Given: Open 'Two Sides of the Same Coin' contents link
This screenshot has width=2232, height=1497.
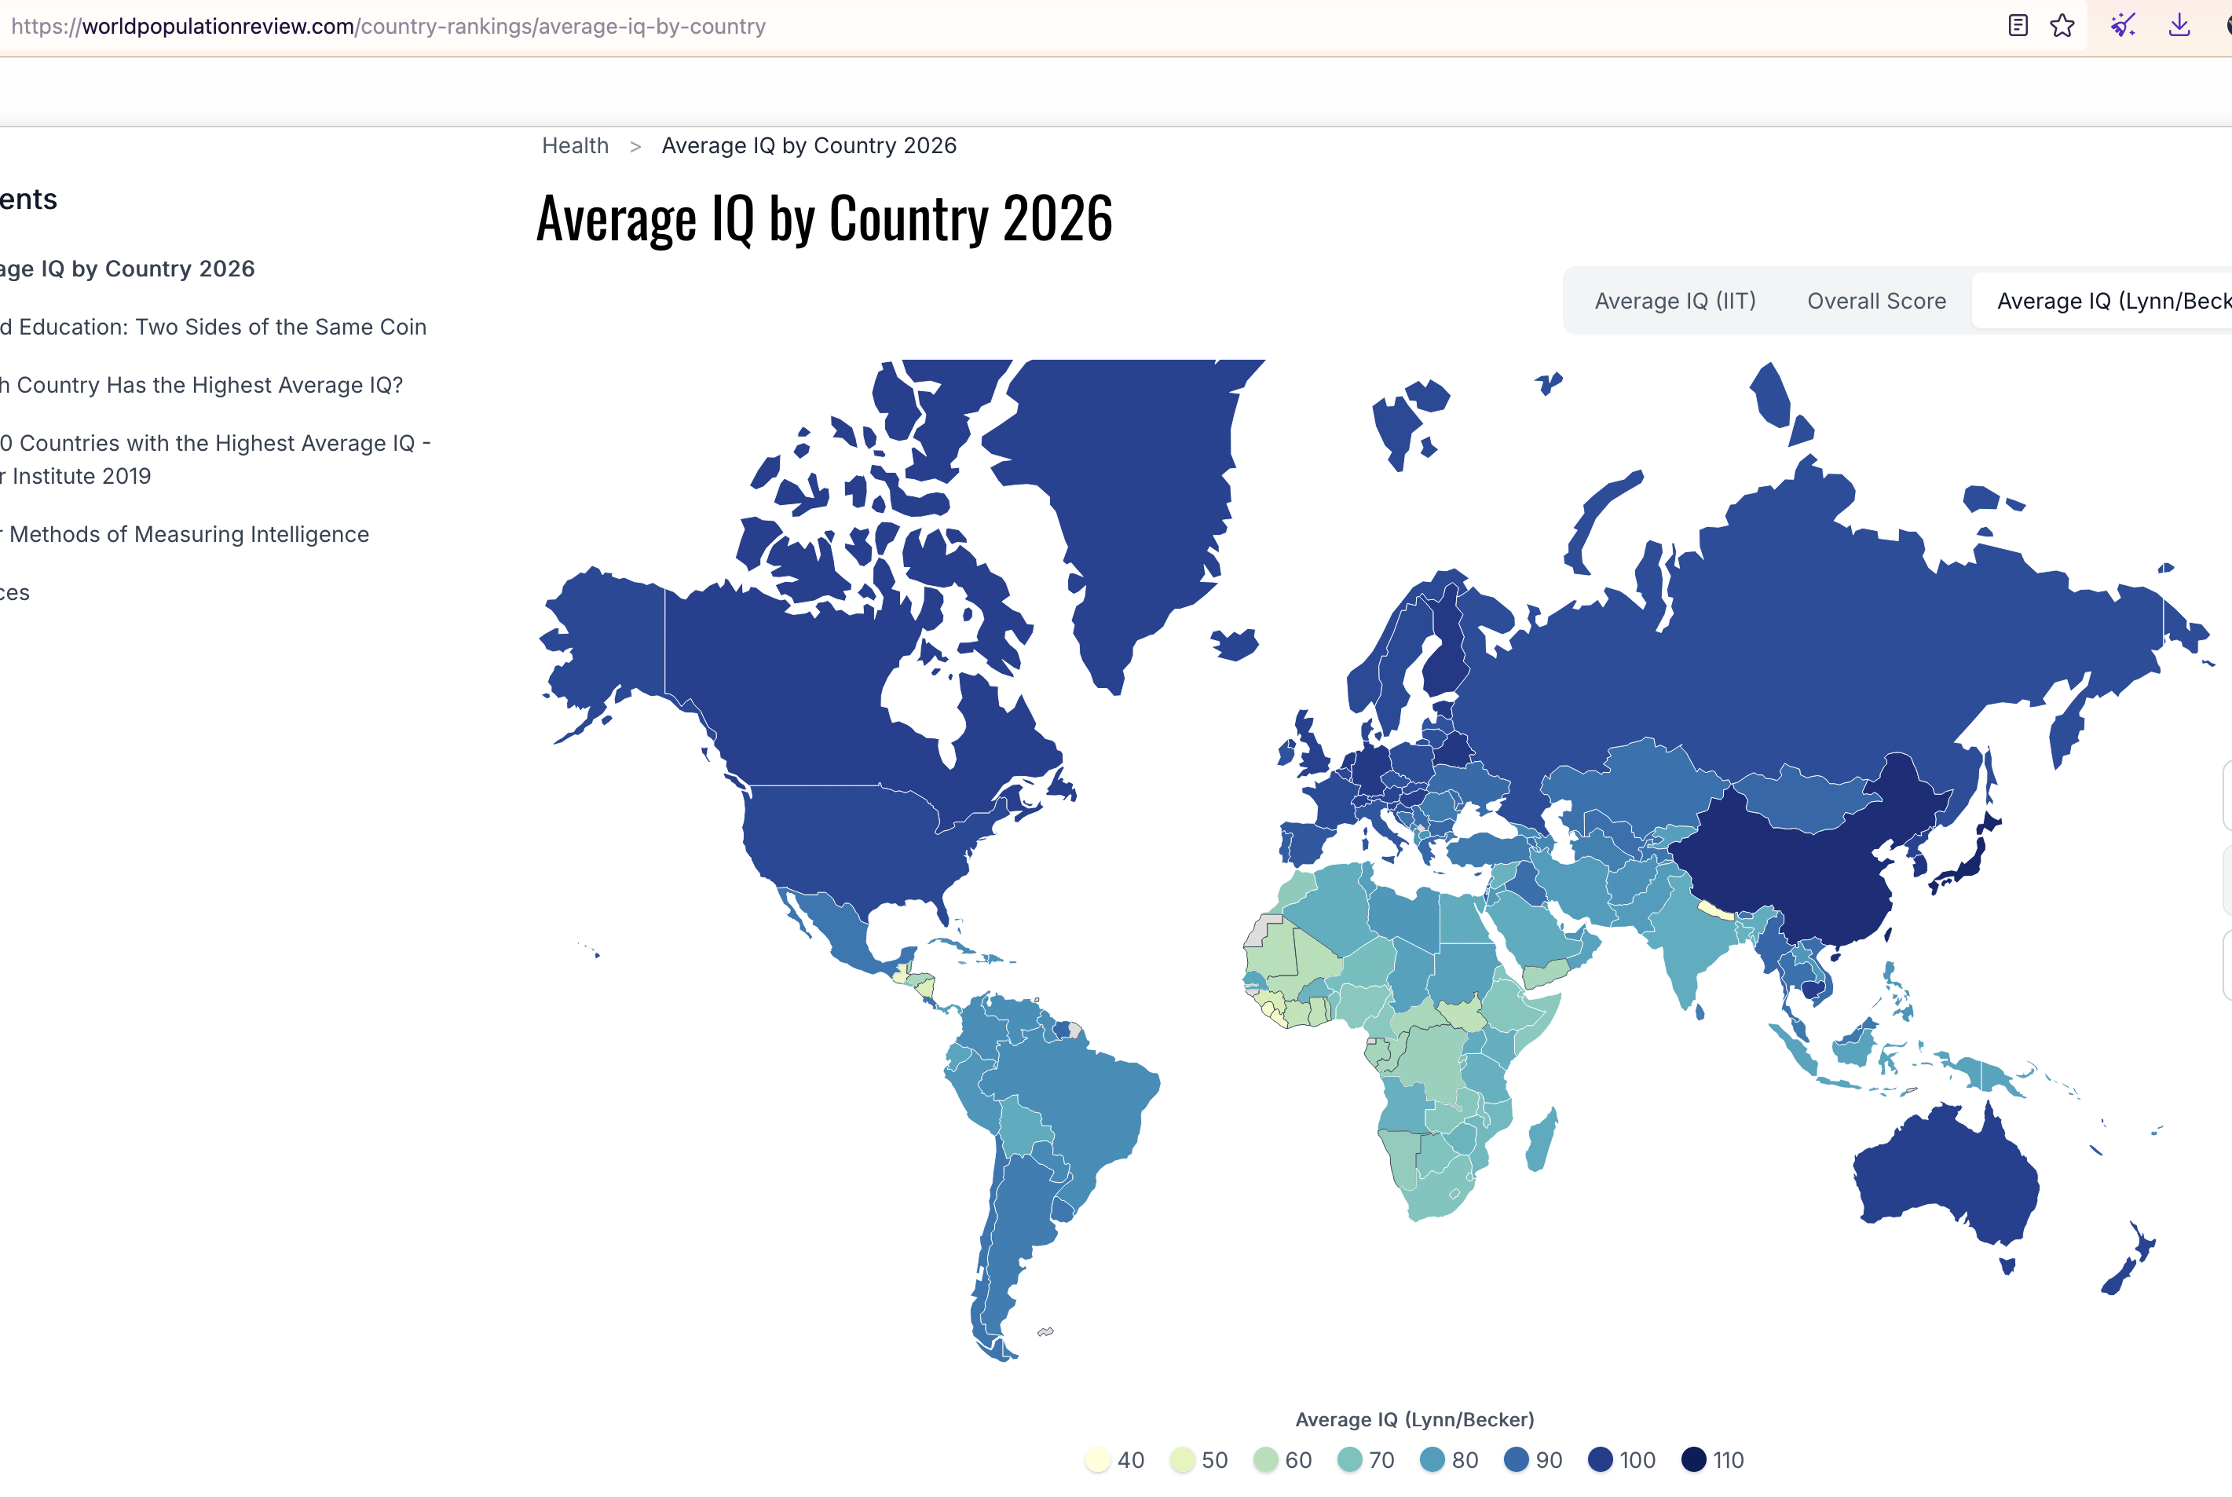Looking at the screenshot, I should (214, 327).
